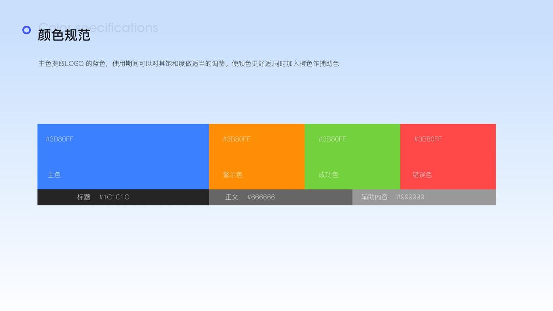Click the blue ring bullet beside 颜色规范

pos(26,30)
